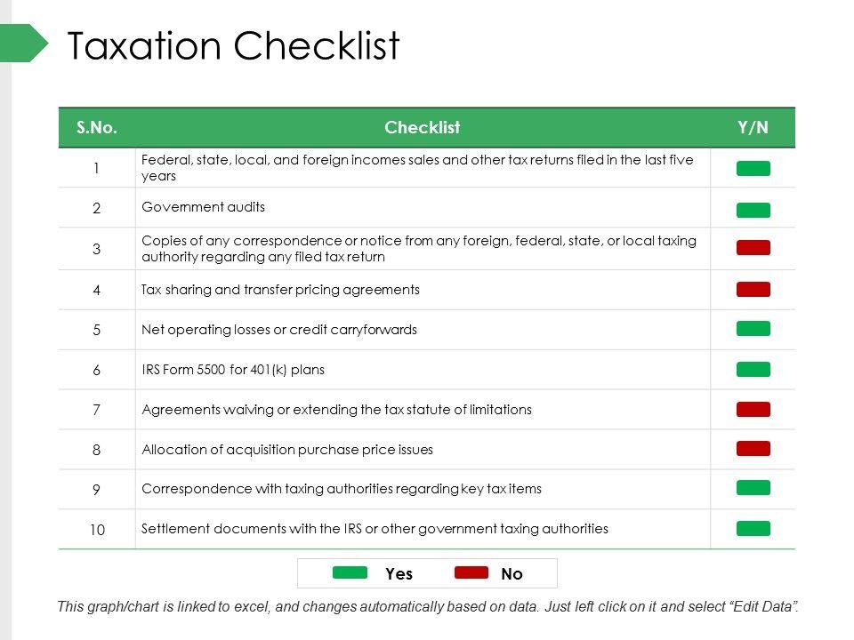Select the Government audits text cell
This screenshot has height=640, width=854.
coord(204,207)
